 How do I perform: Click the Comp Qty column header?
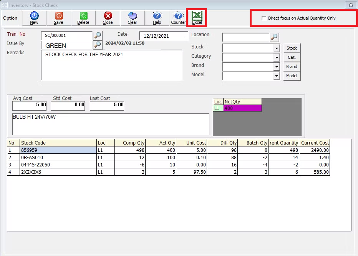pyautogui.click(x=130, y=143)
